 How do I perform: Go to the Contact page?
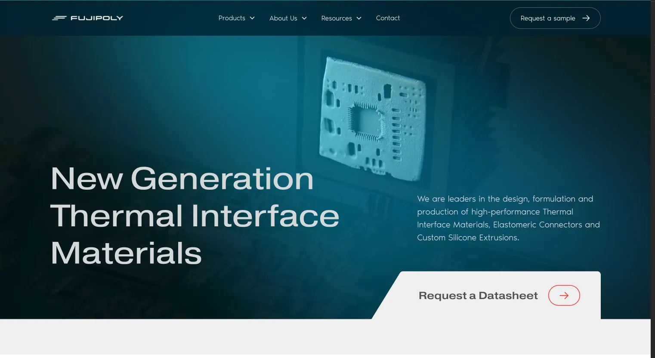pos(388,18)
